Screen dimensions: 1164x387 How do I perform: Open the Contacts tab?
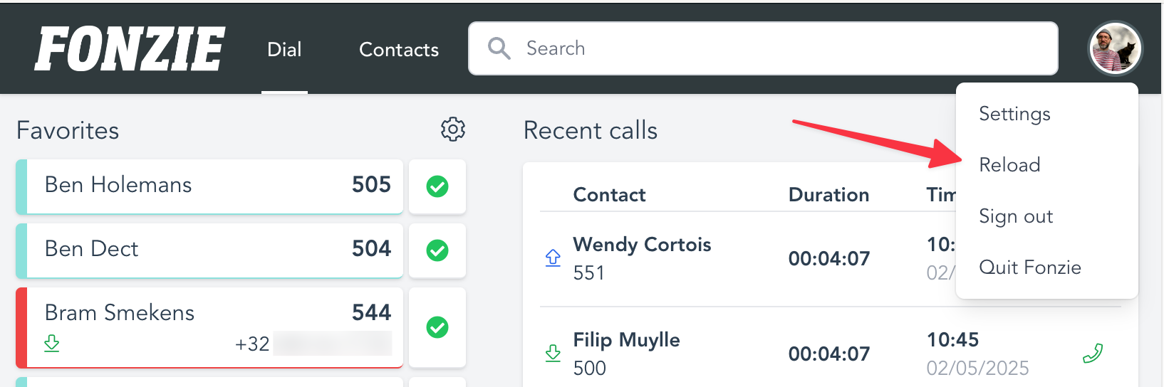399,49
